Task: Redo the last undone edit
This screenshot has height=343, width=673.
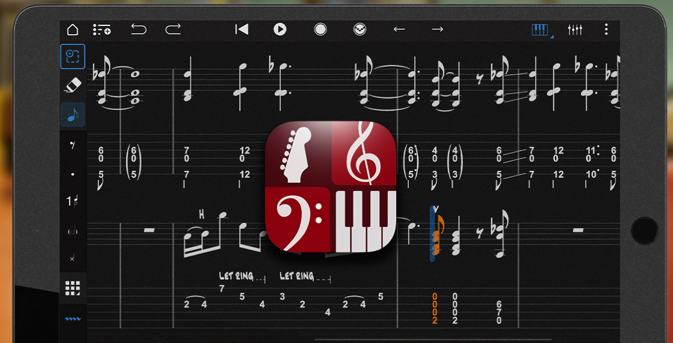Action: [173, 29]
